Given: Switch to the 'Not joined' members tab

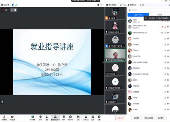Looking at the screenshot, I should 160,15.
